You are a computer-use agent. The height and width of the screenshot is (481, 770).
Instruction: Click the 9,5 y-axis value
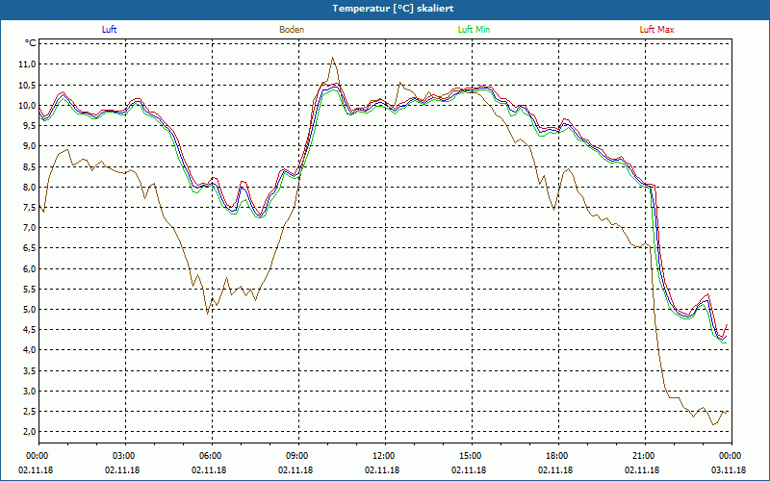29,126
